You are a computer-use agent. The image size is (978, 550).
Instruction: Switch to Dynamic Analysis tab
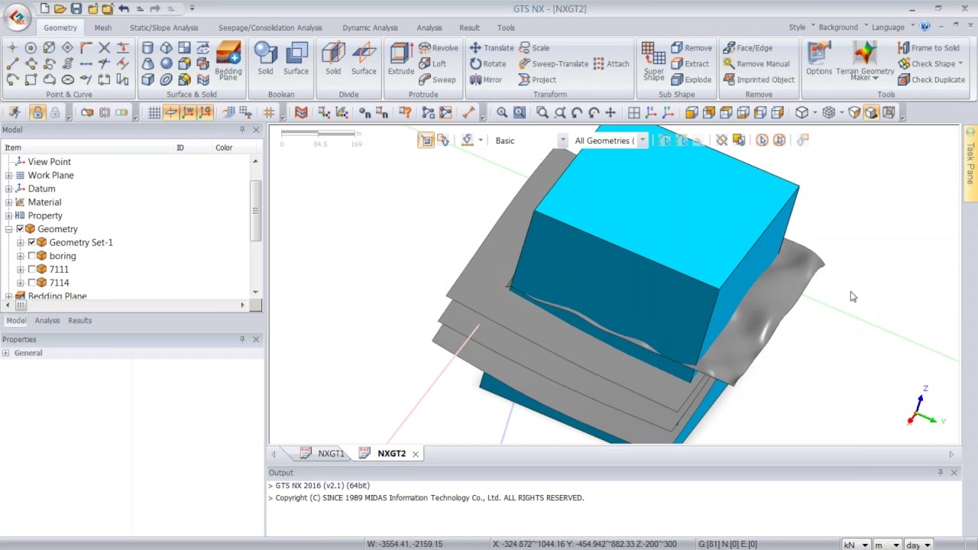[370, 27]
